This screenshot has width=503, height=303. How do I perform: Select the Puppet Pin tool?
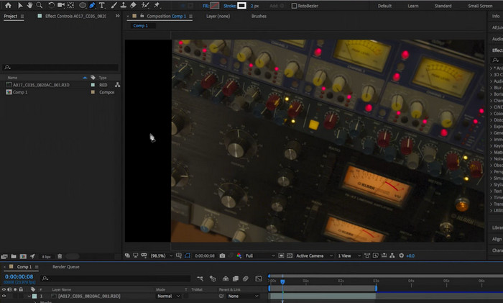157,5
